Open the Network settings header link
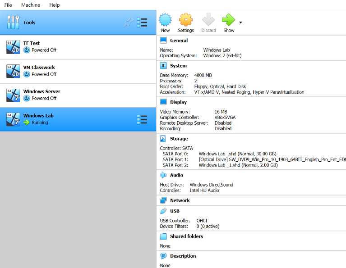 [x=180, y=200]
